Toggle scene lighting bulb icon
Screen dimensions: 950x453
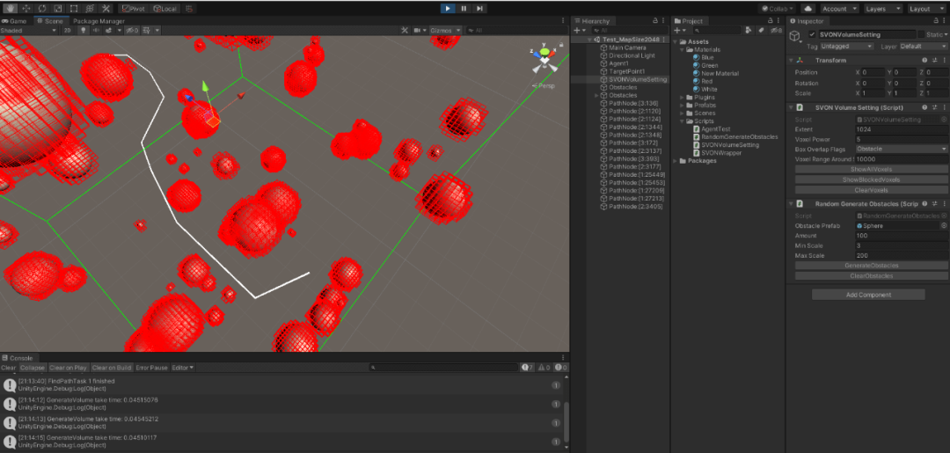point(84,30)
